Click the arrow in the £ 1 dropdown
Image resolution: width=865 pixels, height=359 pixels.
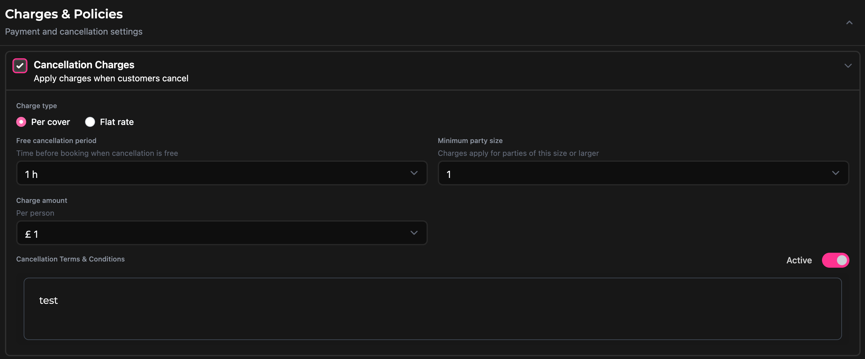point(414,233)
